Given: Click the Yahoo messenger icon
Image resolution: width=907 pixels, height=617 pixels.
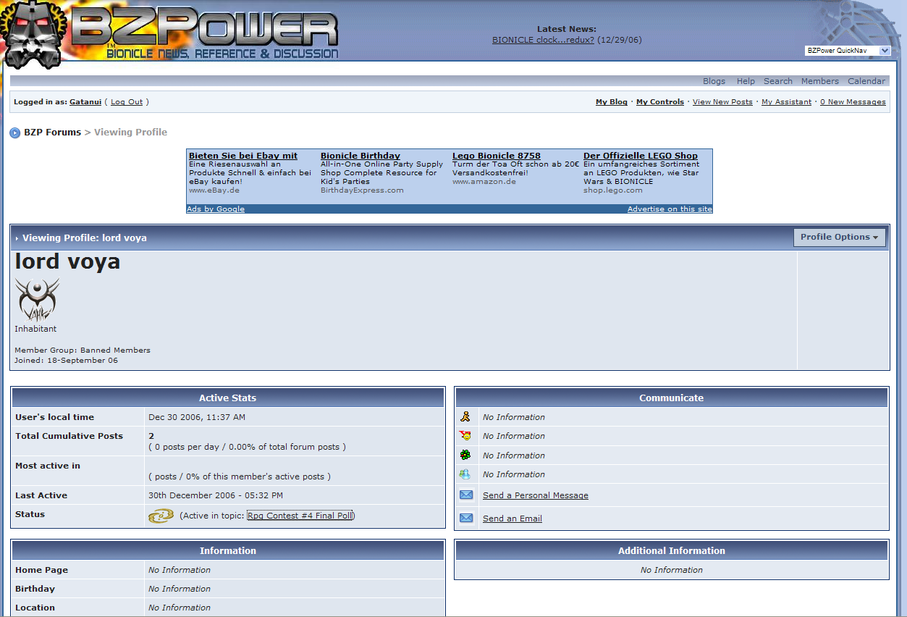Looking at the screenshot, I should pyautogui.click(x=465, y=436).
